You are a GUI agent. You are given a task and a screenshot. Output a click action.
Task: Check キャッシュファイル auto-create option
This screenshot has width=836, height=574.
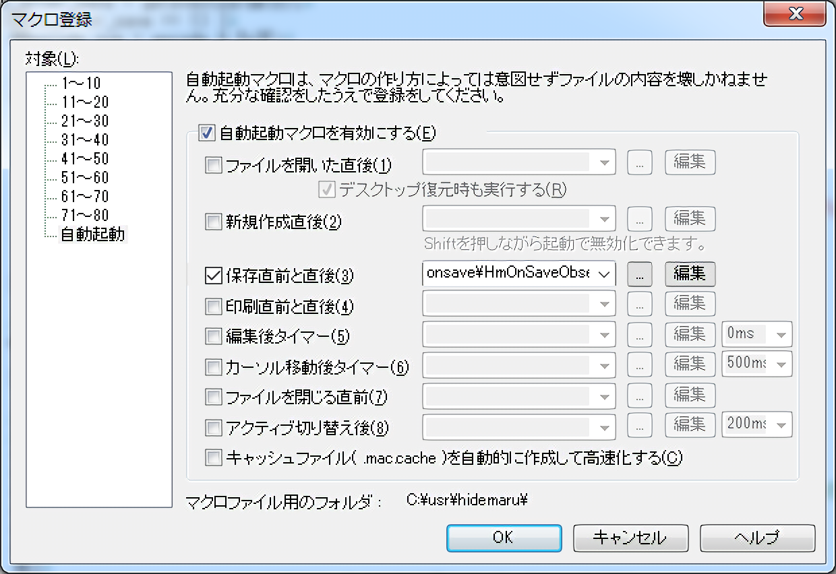point(213,458)
